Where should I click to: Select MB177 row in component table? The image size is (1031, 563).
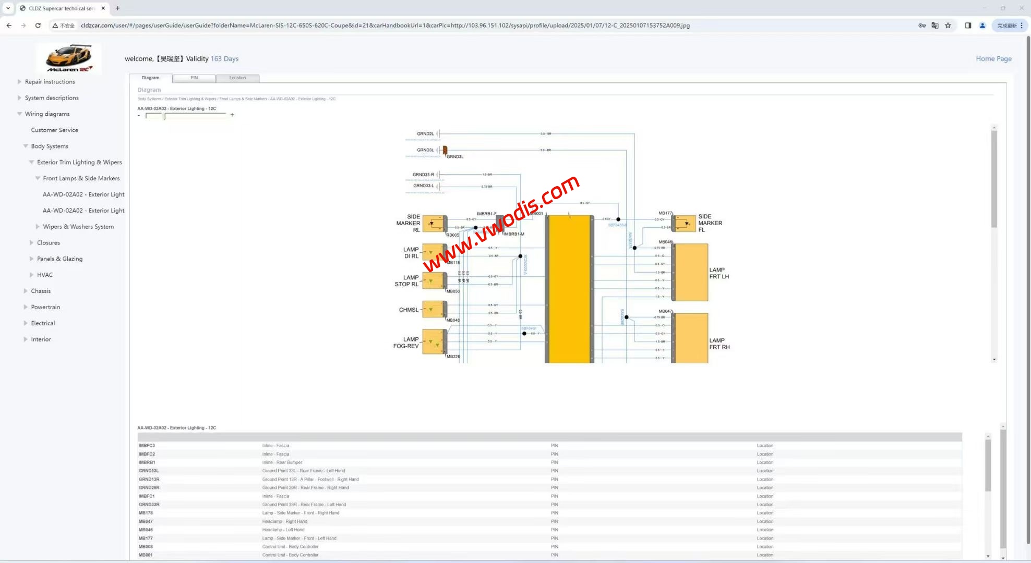tap(549, 538)
